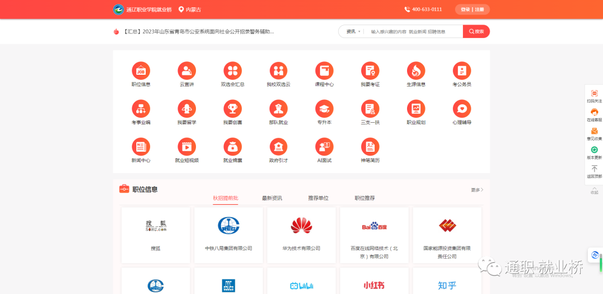Image resolution: width=603 pixels, height=294 pixels.
Task: Click the floating blue widget icon
Action: pos(595,255)
